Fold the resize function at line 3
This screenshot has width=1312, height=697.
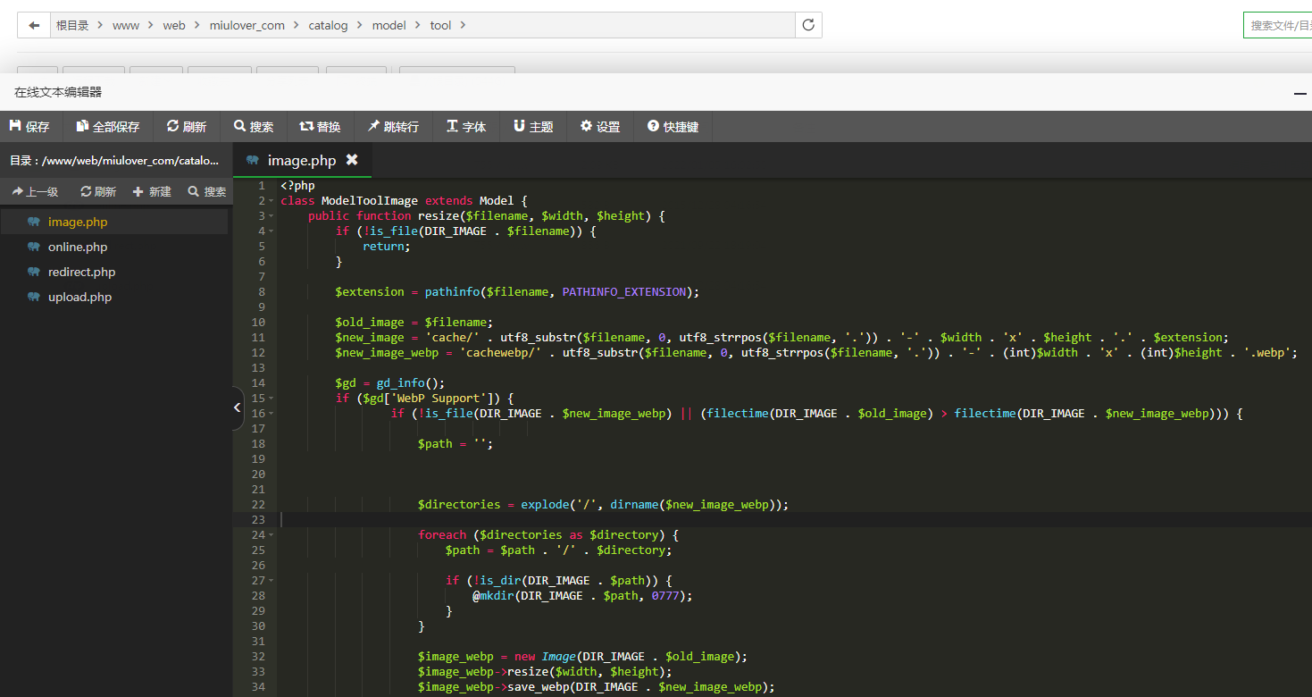pyautogui.click(x=271, y=216)
